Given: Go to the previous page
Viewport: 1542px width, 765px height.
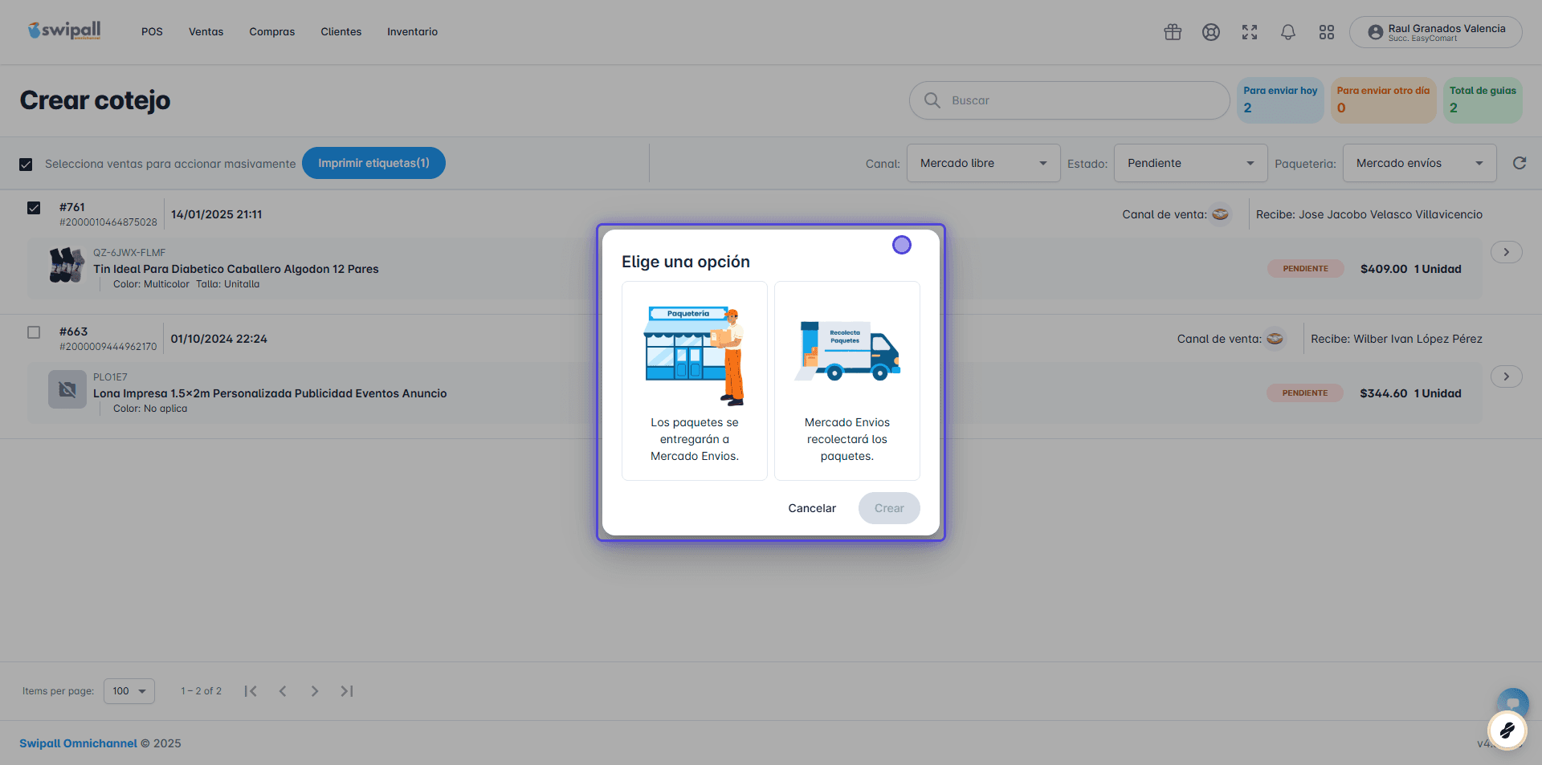Looking at the screenshot, I should [x=283, y=691].
